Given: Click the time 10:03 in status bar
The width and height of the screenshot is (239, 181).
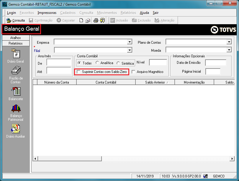Looking at the screenshot, I should pos(166,176).
